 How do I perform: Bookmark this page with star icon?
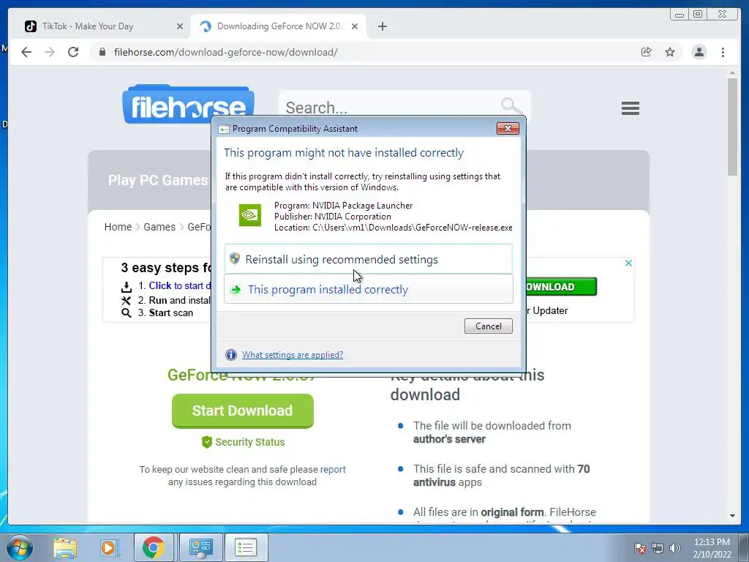[x=670, y=52]
